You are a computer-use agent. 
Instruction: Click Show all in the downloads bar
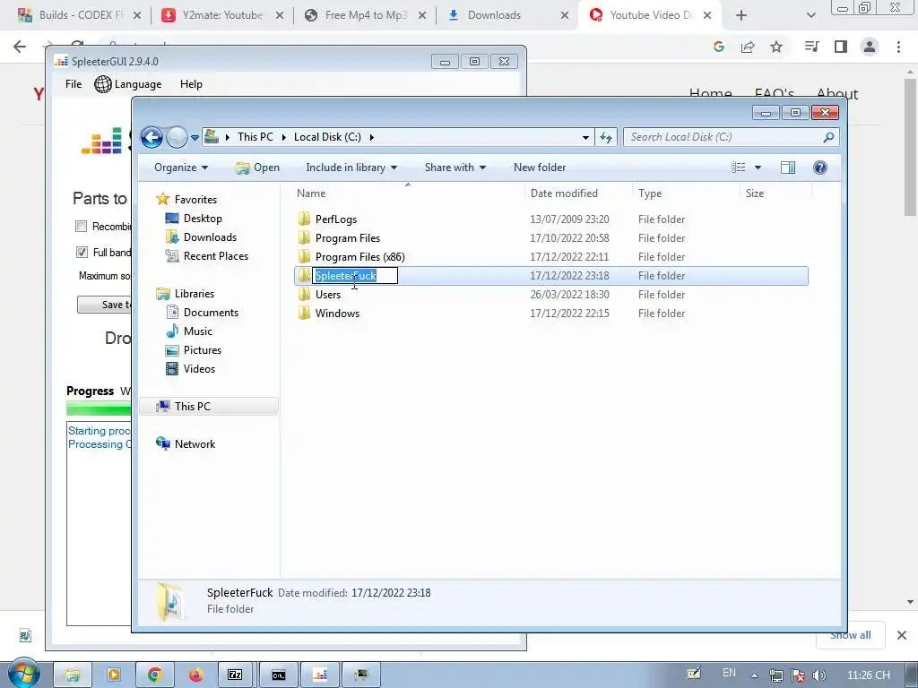tap(850, 635)
